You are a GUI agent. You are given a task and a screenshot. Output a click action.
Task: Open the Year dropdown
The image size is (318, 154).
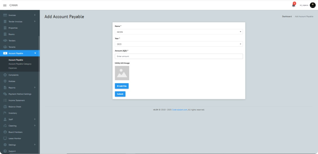point(179,44)
